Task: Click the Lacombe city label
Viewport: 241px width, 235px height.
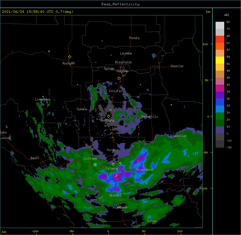Action: coord(126,53)
